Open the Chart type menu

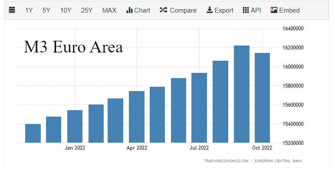(138, 10)
